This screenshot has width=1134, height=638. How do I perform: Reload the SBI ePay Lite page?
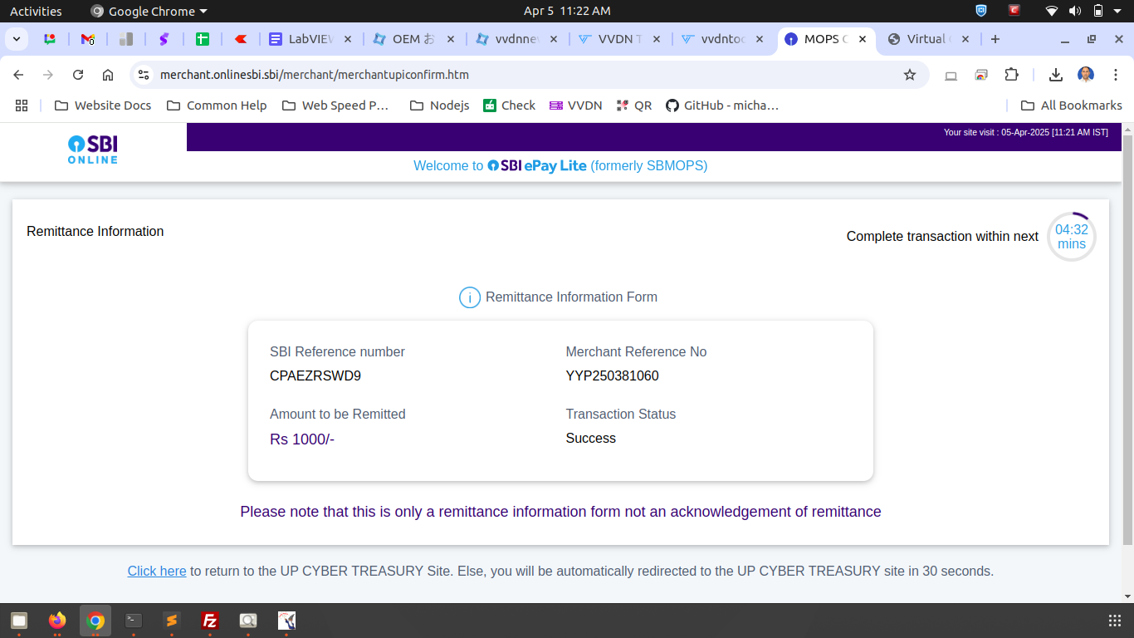tap(78, 75)
